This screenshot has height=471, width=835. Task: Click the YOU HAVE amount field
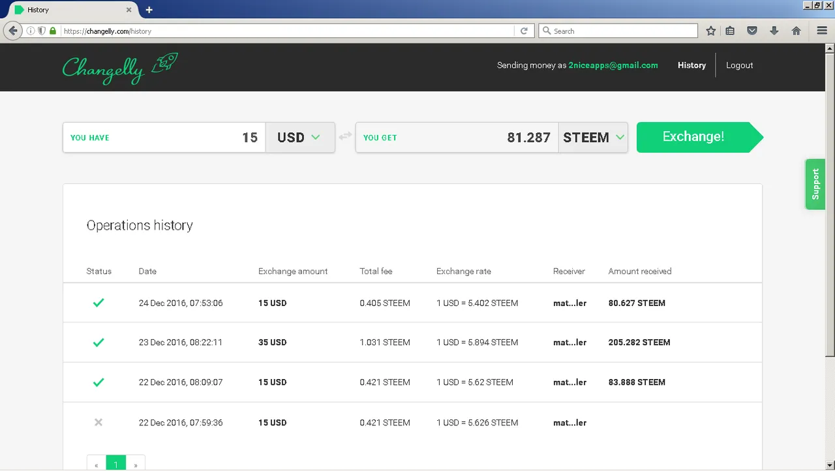pyautogui.click(x=164, y=138)
